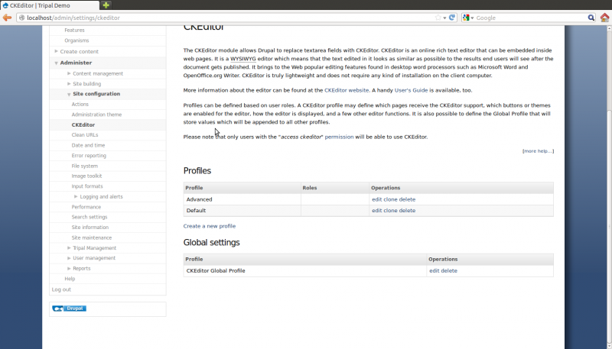The width and height of the screenshot is (612, 349).
Task: Expand Reports arrow
Action: 69,268
